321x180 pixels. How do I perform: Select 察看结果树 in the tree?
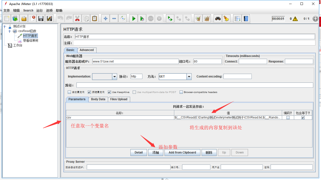31,40
